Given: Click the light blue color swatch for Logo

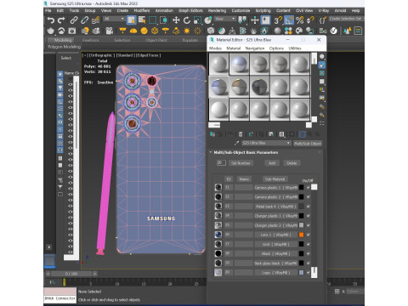Looking at the screenshot, I should 301,272.
